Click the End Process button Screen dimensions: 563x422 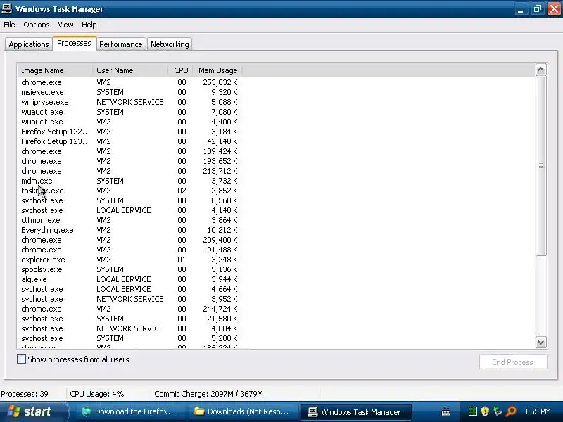point(513,362)
